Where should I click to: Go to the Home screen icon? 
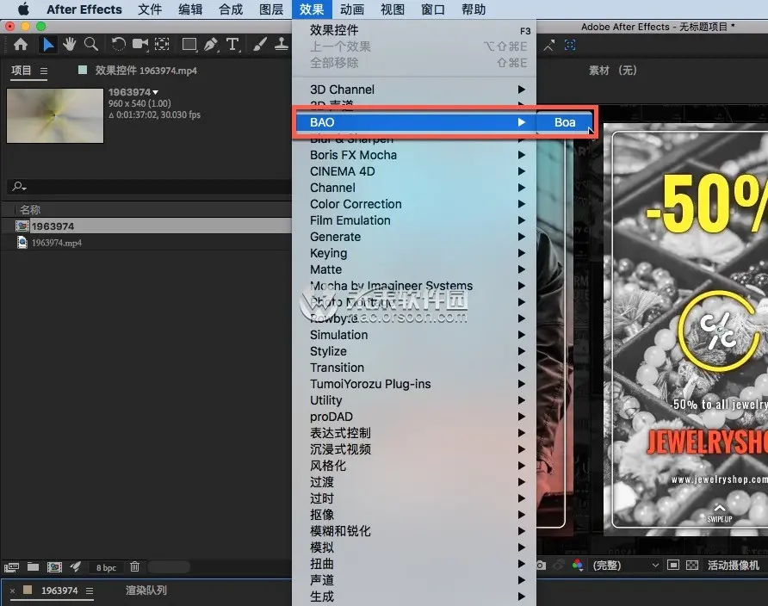click(21, 45)
